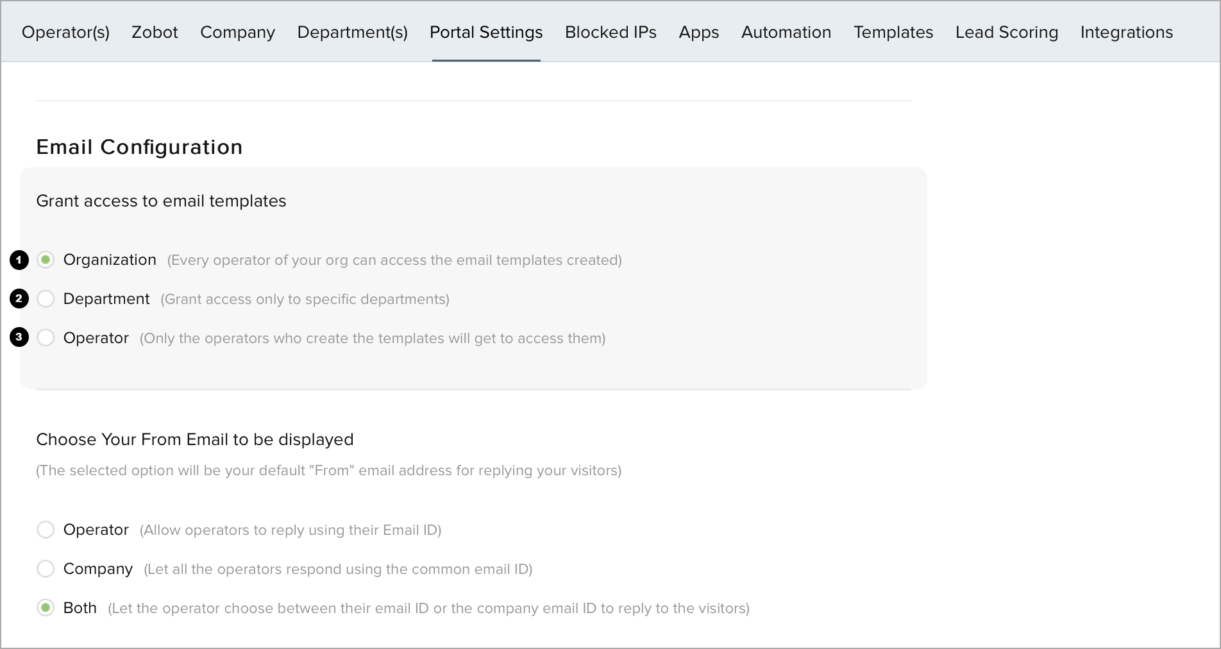Viewport: 1221px width, 649px height.
Task: Click the number 3 callout badge
Action: 19,337
